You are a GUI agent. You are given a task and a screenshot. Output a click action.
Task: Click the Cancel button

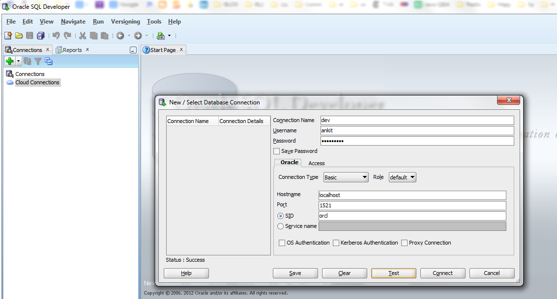coord(492,273)
